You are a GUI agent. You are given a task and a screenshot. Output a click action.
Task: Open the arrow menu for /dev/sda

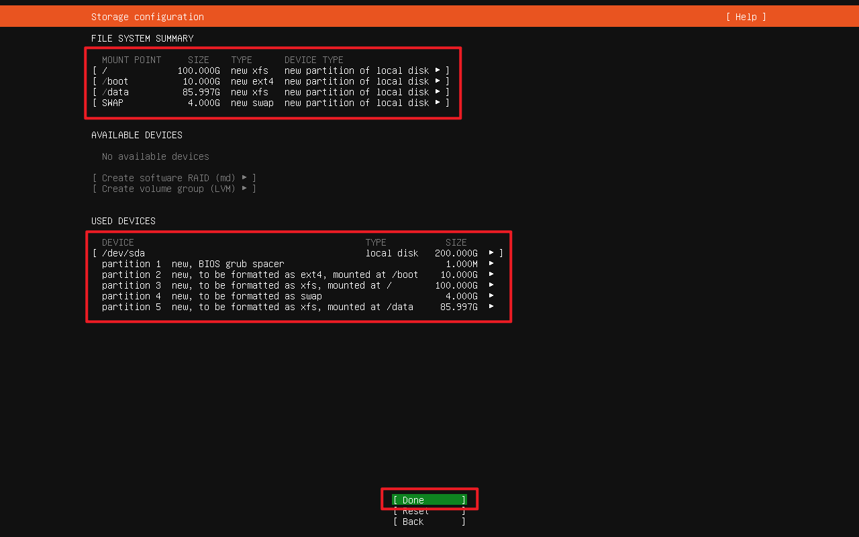coord(491,253)
